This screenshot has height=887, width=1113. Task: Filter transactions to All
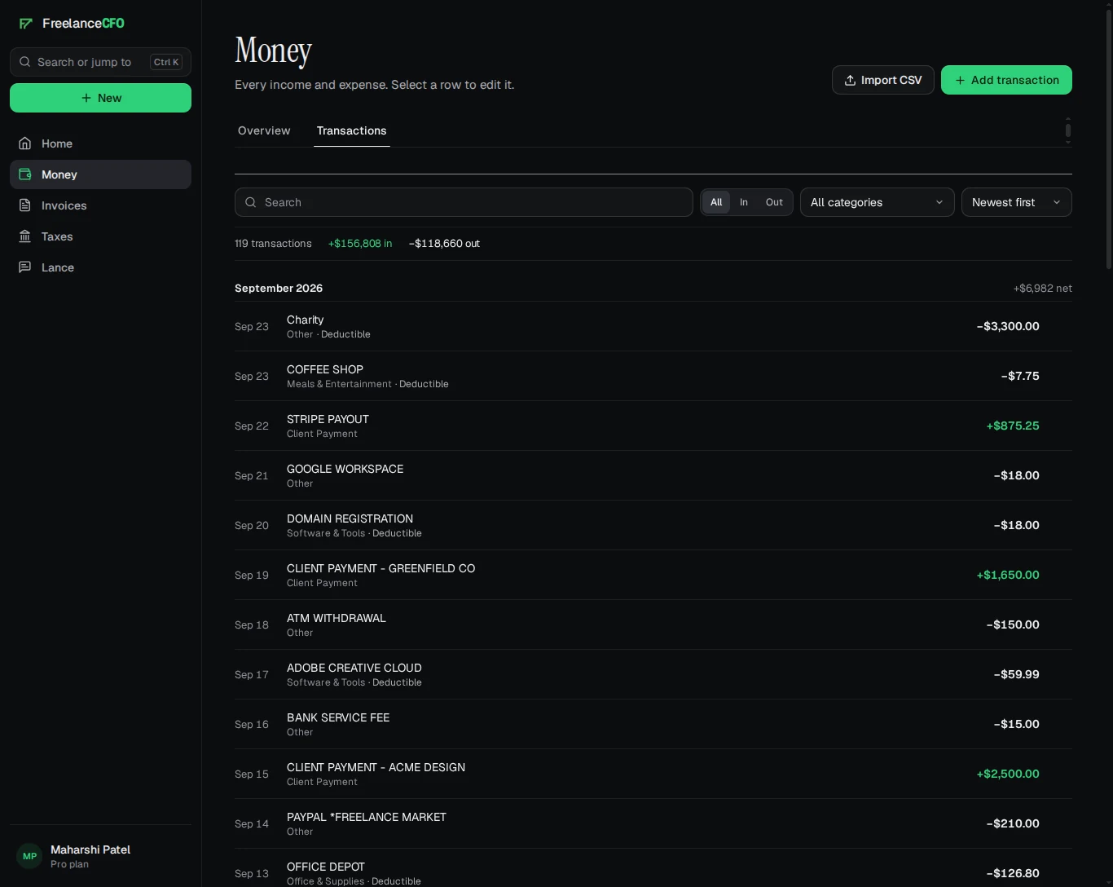pos(716,202)
